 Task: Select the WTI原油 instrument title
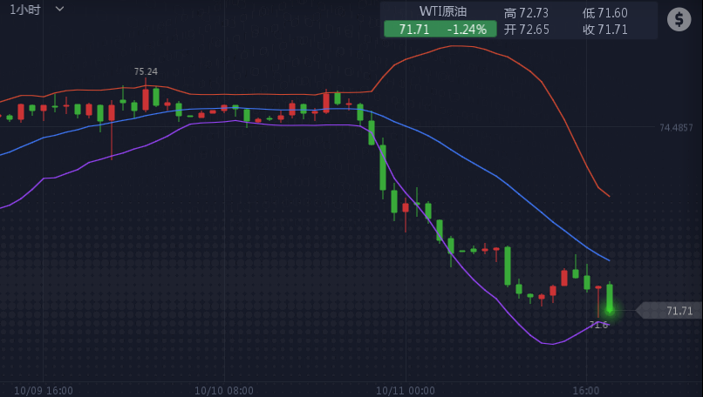click(x=442, y=11)
